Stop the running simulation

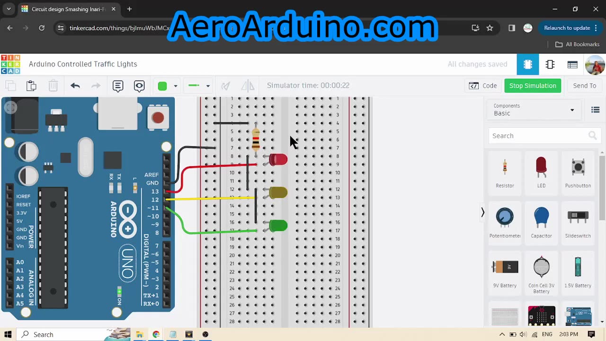tap(533, 86)
